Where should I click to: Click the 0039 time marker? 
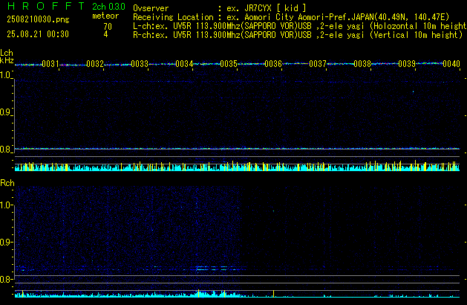point(407,64)
